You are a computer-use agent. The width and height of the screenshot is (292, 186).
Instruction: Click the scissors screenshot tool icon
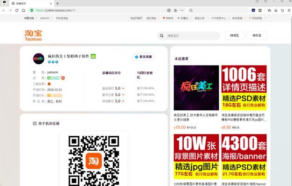[276, 10]
